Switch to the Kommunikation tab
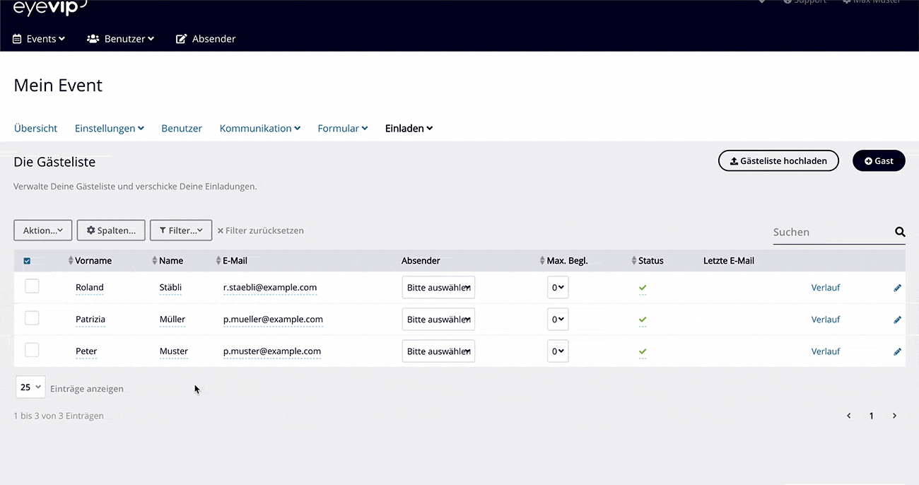Image resolution: width=919 pixels, height=485 pixels. (255, 128)
